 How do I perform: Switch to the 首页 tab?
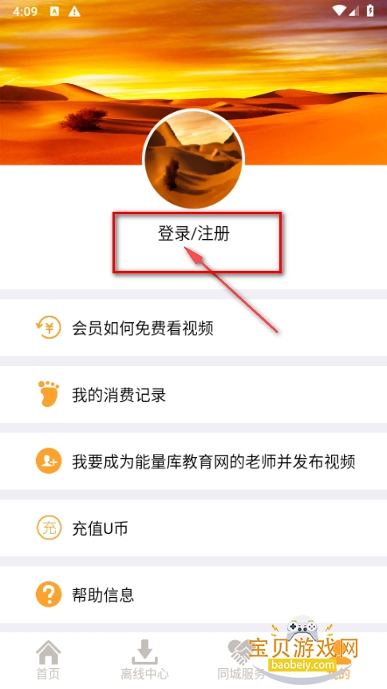tap(48, 660)
